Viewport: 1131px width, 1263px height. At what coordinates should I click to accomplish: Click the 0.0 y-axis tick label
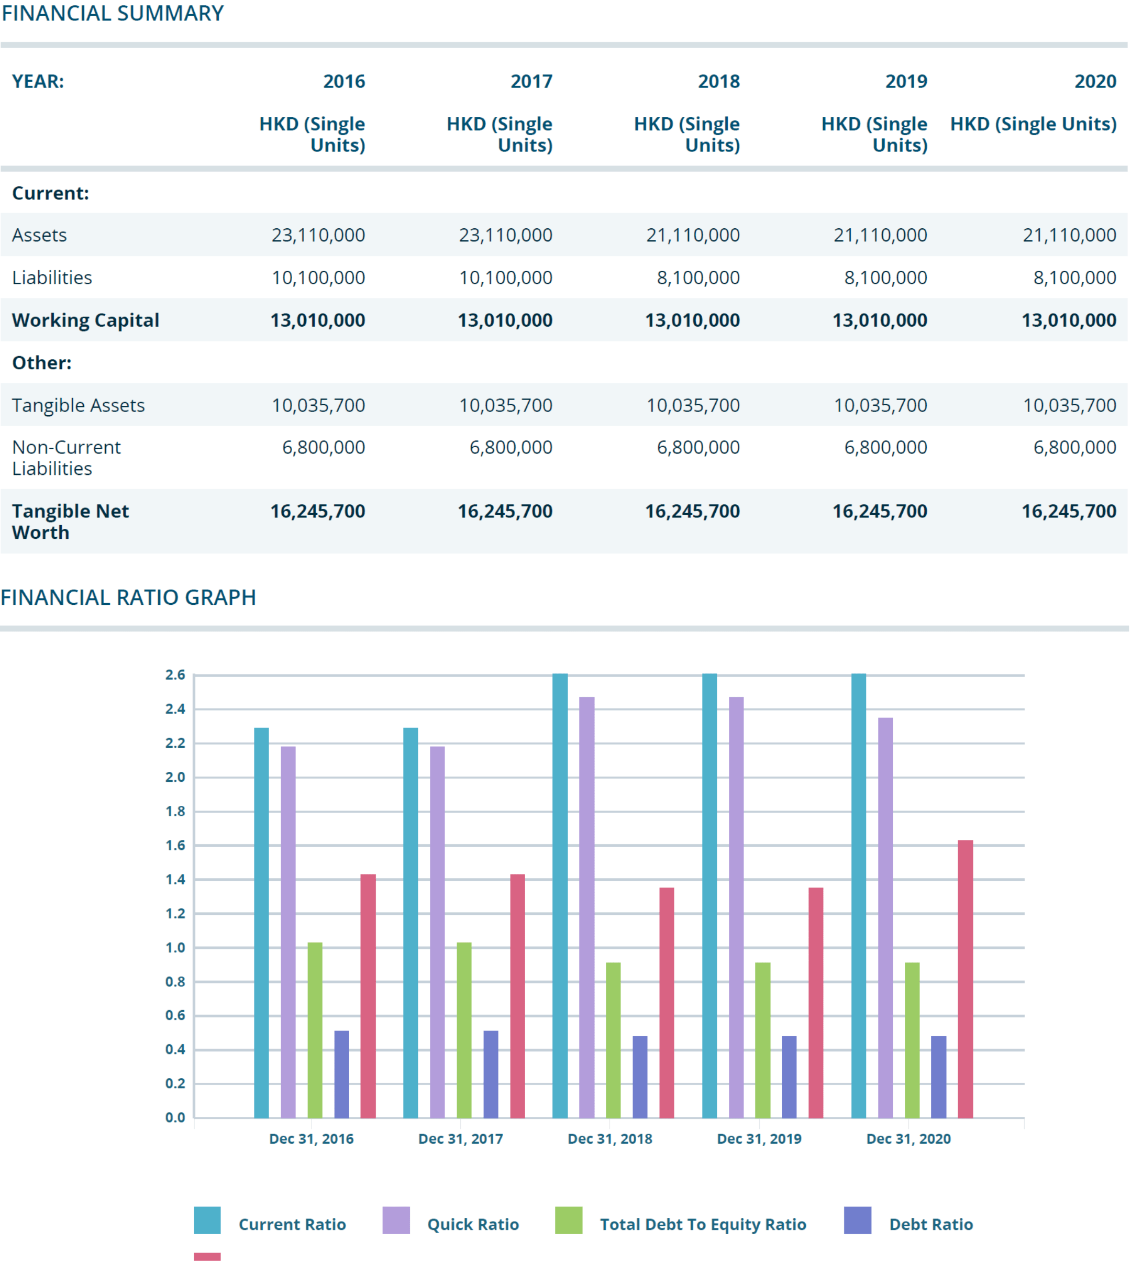(175, 1118)
